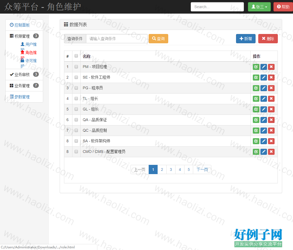
Task: Click 上一页 previous page link
Action: [x=140, y=169]
